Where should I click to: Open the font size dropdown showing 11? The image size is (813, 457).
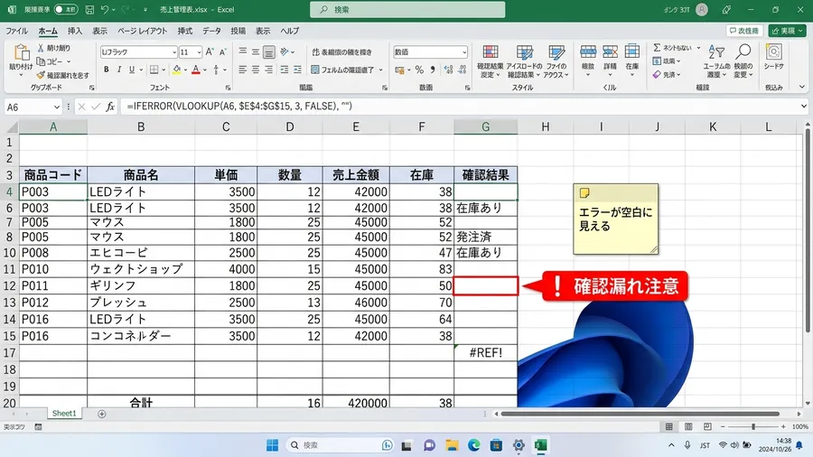point(199,52)
